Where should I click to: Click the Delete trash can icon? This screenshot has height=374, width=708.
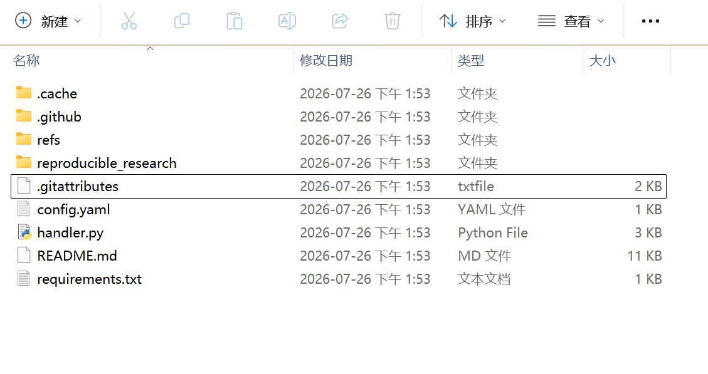(393, 21)
